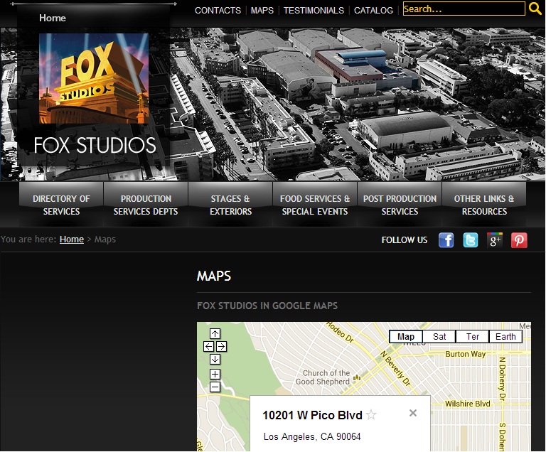Focus the Search input field
This screenshot has height=452, width=546.
[464, 9]
